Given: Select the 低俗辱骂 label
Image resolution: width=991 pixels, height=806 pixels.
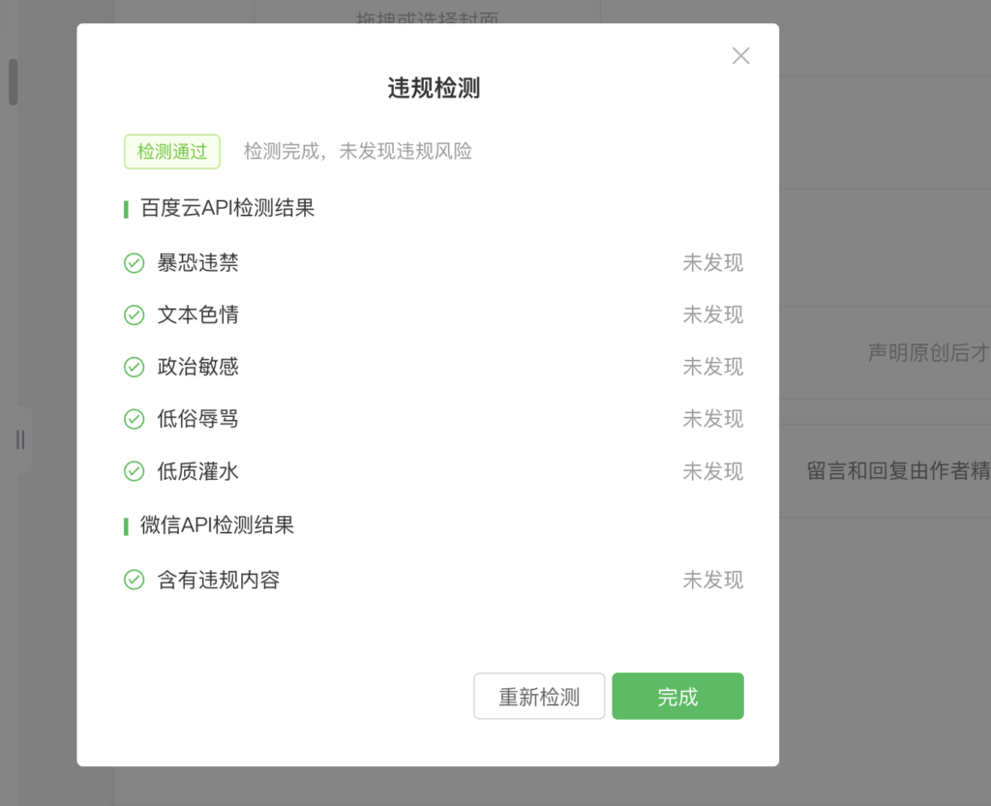Looking at the screenshot, I should pos(197,419).
